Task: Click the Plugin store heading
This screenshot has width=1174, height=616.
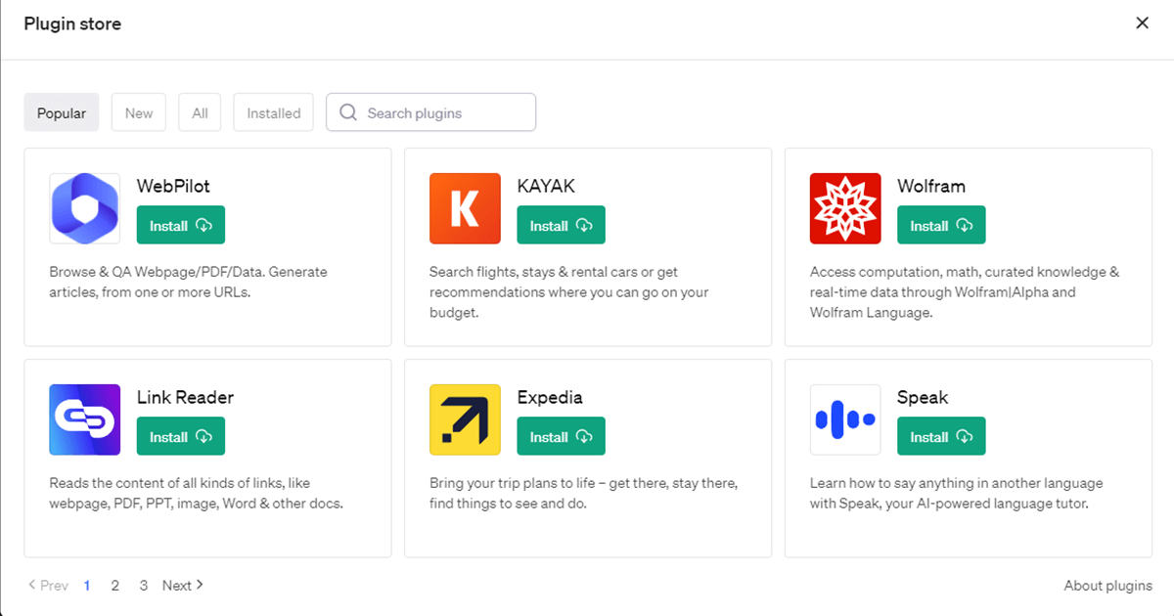Action: click(x=72, y=23)
